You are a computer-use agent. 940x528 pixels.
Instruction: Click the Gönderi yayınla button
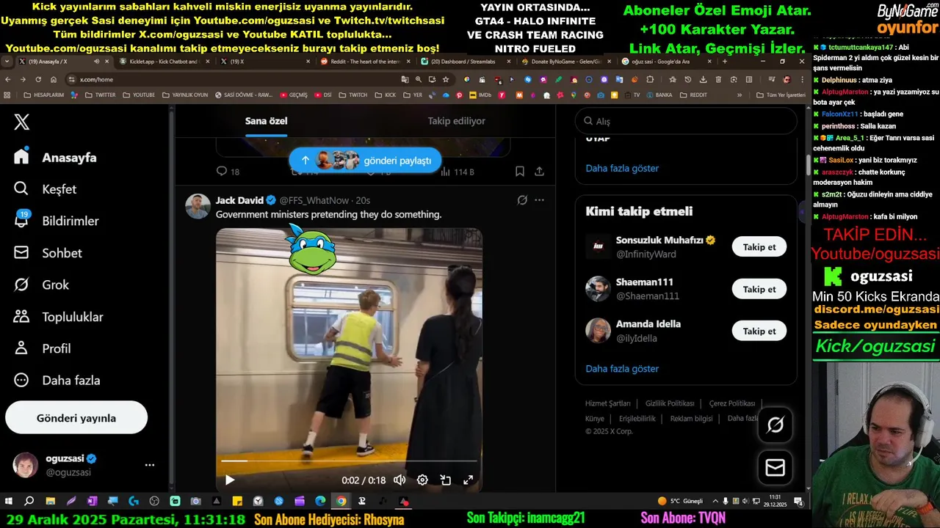[76, 418]
